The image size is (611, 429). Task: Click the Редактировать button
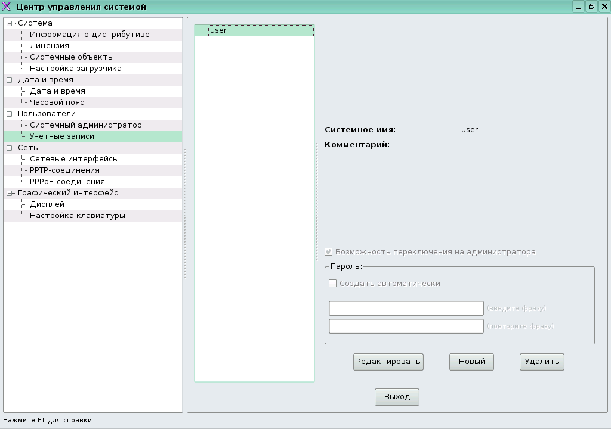388,361
